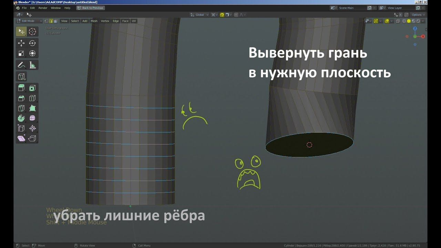The height and width of the screenshot is (248, 441).
Task: Open the Edit menu
Action: pyautogui.click(x=32, y=8)
